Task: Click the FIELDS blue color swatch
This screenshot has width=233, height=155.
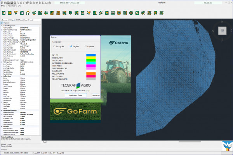Action: (91, 55)
